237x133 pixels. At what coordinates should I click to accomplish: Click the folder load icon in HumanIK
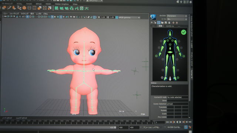tap(162, 23)
